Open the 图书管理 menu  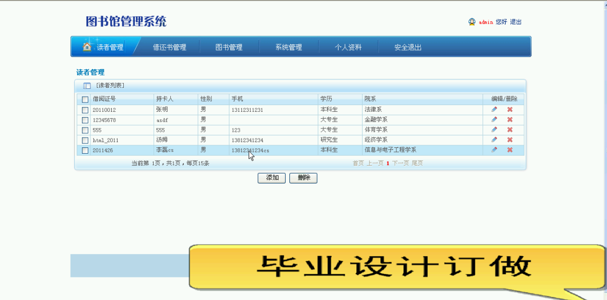coord(229,48)
